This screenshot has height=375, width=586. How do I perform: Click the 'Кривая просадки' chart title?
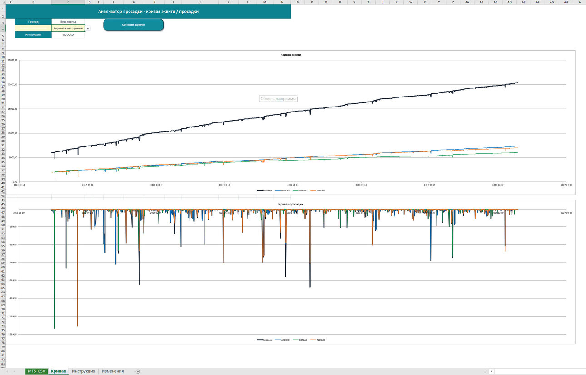291,204
